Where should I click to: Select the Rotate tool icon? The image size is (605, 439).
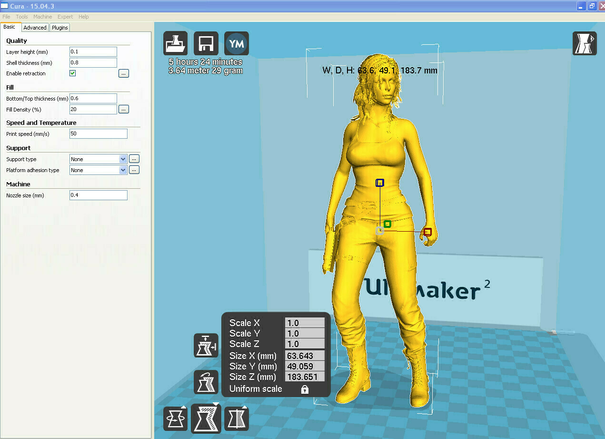pyautogui.click(x=175, y=419)
